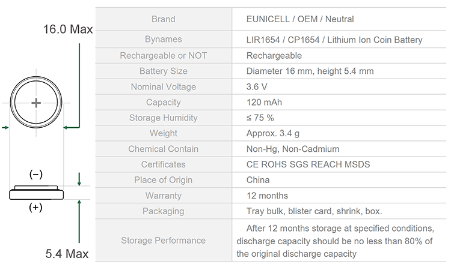Click the Storage Performance row label
This screenshot has height=273, width=451.
(164, 240)
